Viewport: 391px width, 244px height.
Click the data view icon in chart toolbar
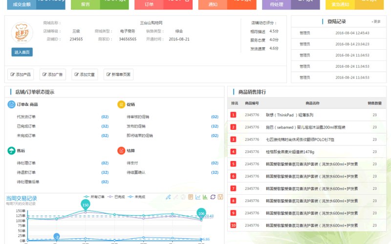pos(191,197)
